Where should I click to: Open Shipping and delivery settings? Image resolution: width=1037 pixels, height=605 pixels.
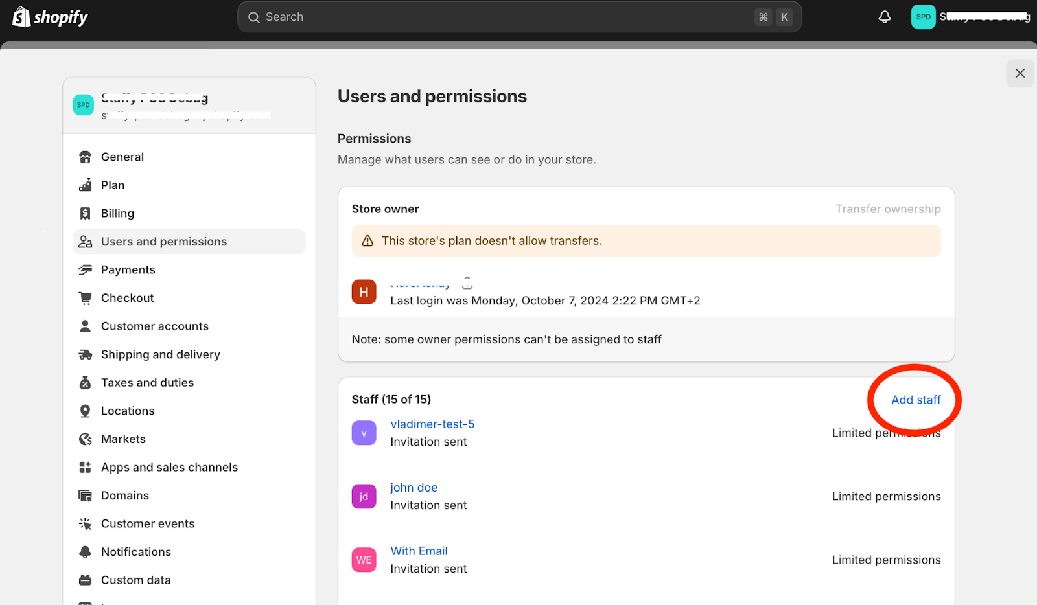pos(189,354)
